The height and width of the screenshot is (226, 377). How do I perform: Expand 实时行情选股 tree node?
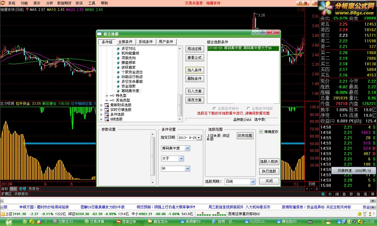click(x=101, y=110)
